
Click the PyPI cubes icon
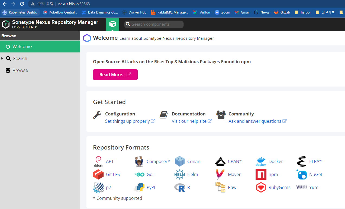(139, 187)
